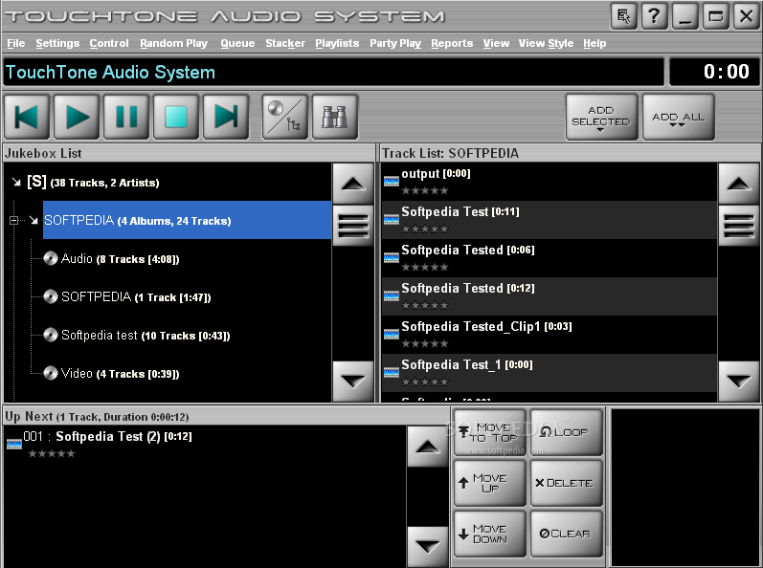This screenshot has height=568, width=763.
Task: Clear the queue with Clear button
Action: point(567,534)
